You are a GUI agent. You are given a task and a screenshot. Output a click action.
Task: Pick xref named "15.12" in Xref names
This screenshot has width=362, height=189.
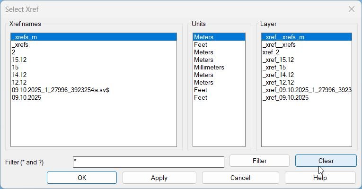tap(19, 60)
